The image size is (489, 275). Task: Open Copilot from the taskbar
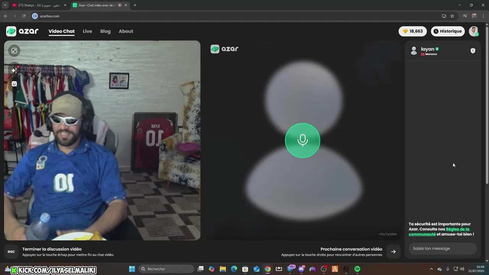pyautogui.click(x=212, y=269)
